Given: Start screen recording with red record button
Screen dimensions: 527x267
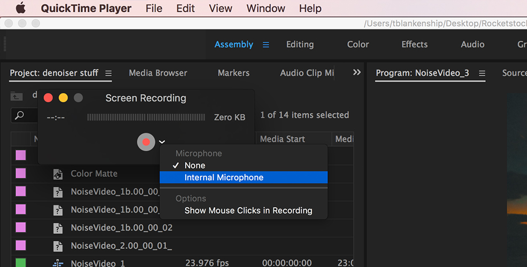Looking at the screenshot, I should coord(146,142).
